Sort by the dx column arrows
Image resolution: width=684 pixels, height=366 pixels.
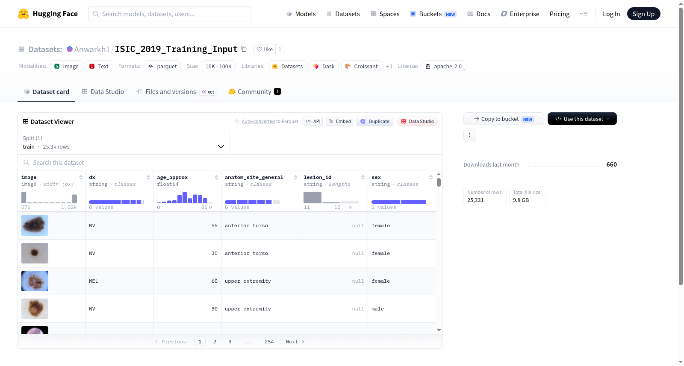[148, 177]
